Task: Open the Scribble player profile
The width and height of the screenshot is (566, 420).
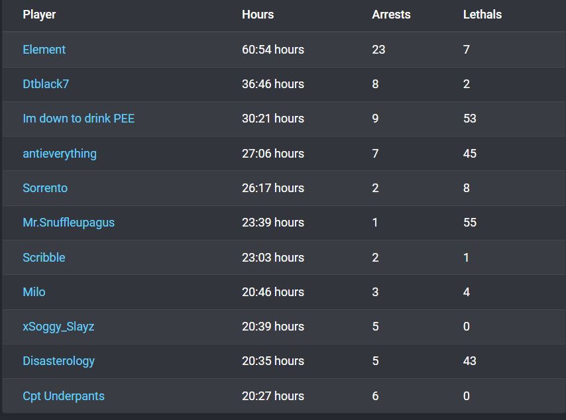Action: [x=44, y=258]
